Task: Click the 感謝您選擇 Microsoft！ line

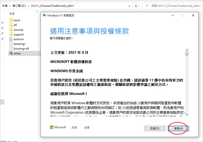Action: [69, 94]
